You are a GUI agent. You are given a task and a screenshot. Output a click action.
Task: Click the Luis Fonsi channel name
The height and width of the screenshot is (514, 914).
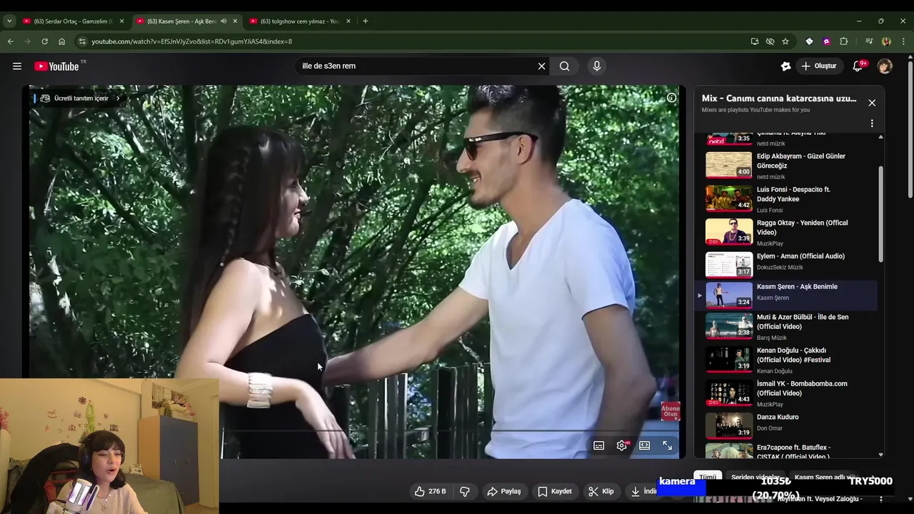pyautogui.click(x=770, y=211)
